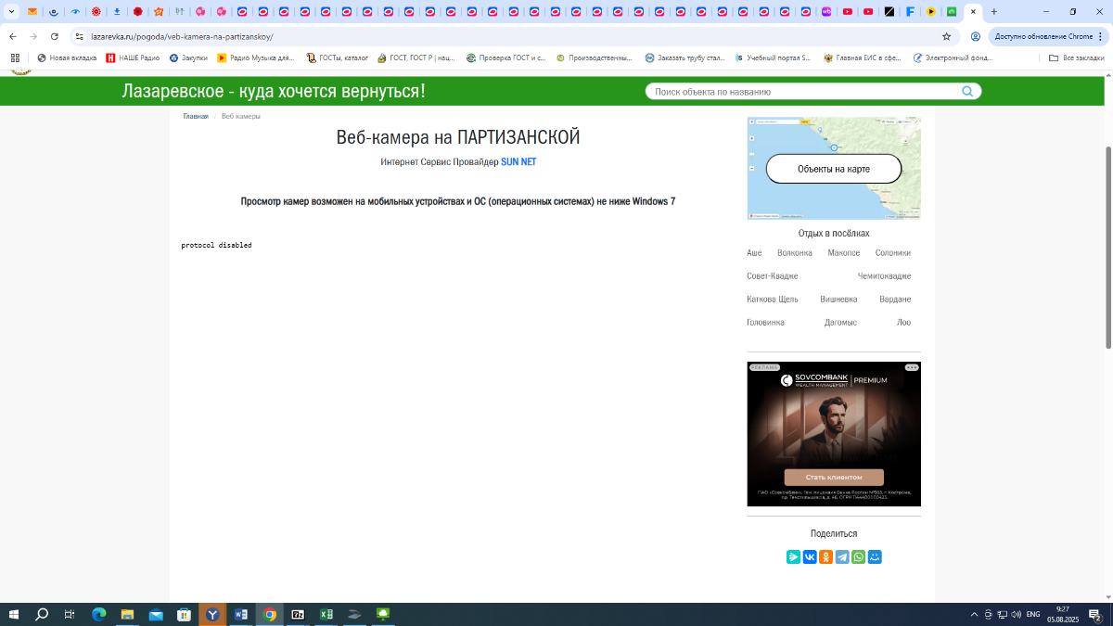Share via Telegram icon
This screenshot has width=1113, height=626.
842,556
